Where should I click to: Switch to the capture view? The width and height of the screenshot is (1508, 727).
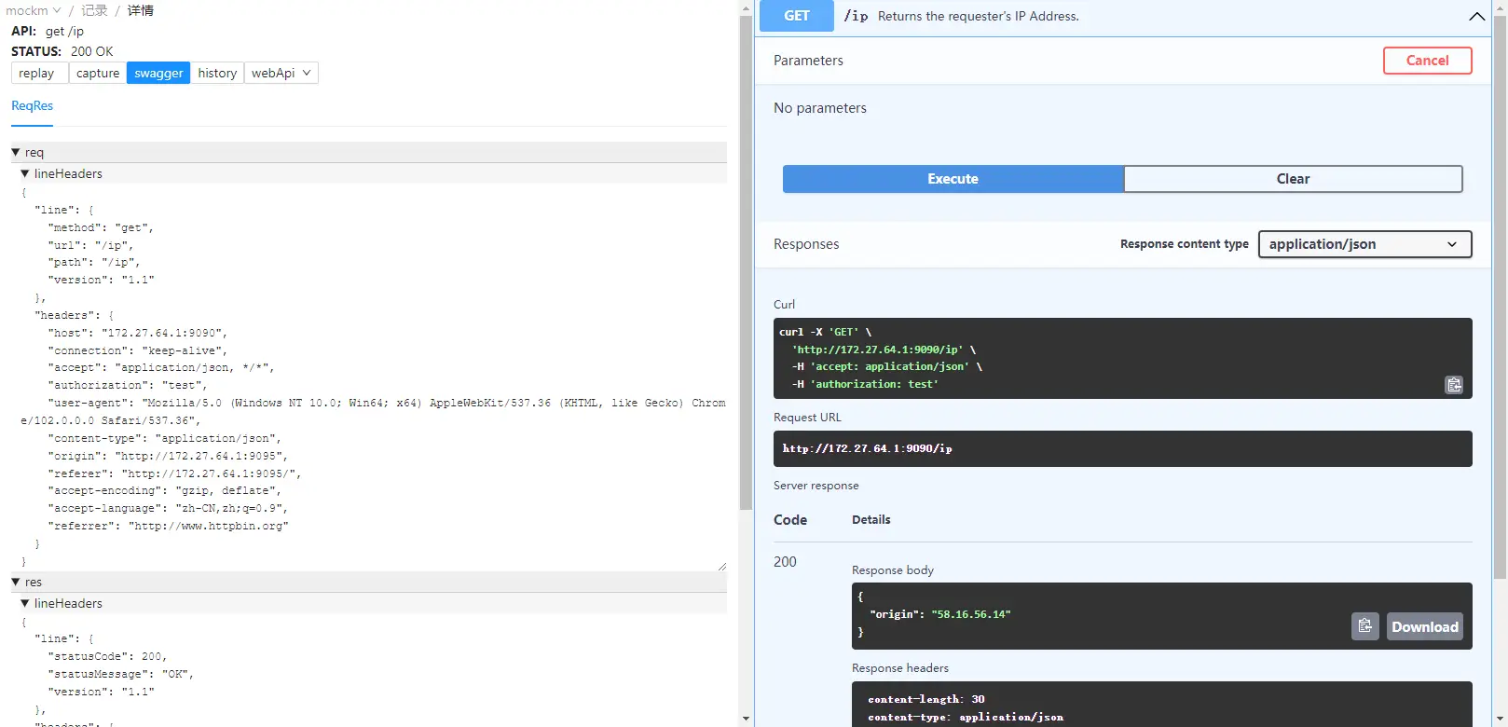(98, 73)
